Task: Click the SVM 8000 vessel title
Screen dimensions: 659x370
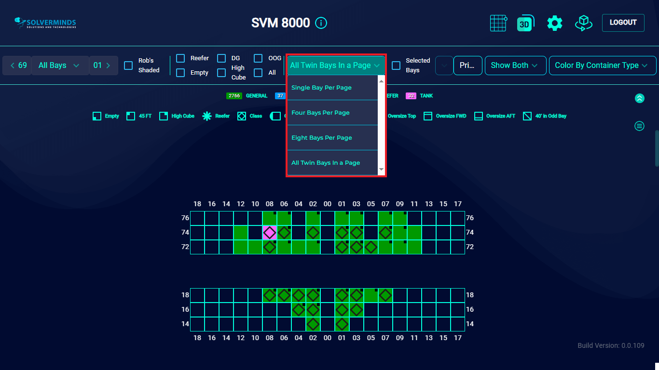Action: tap(281, 23)
